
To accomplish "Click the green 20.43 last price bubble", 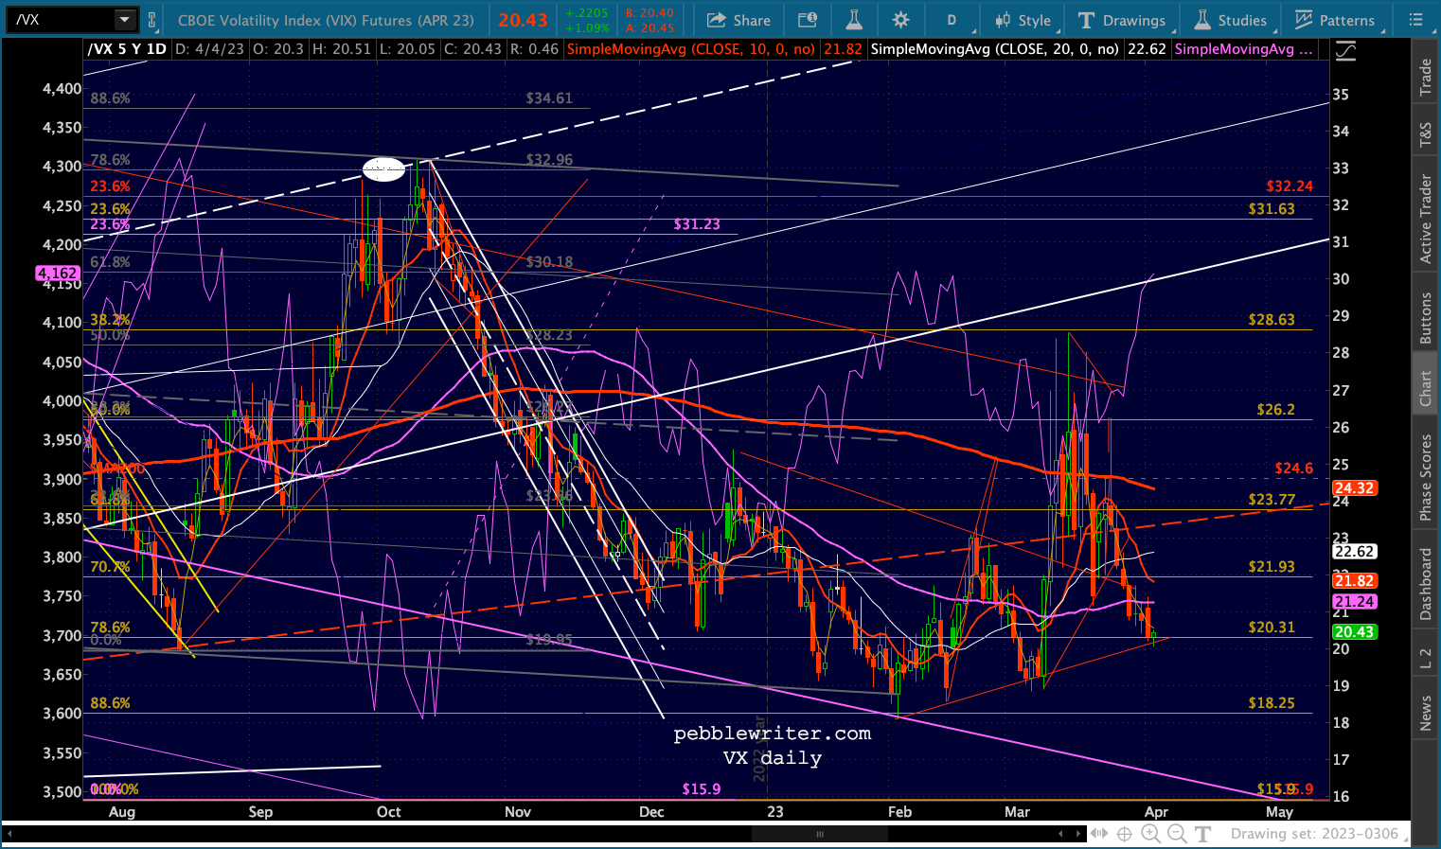I will [1354, 632].
